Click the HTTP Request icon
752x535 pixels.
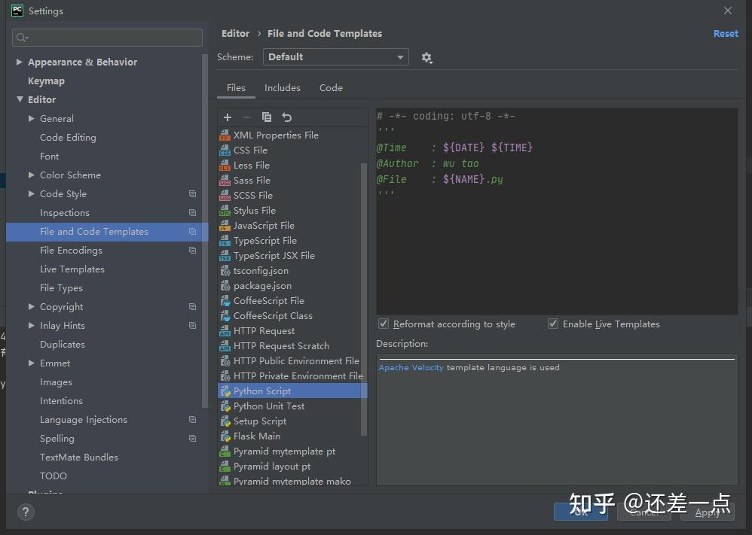tap(225, 331)
